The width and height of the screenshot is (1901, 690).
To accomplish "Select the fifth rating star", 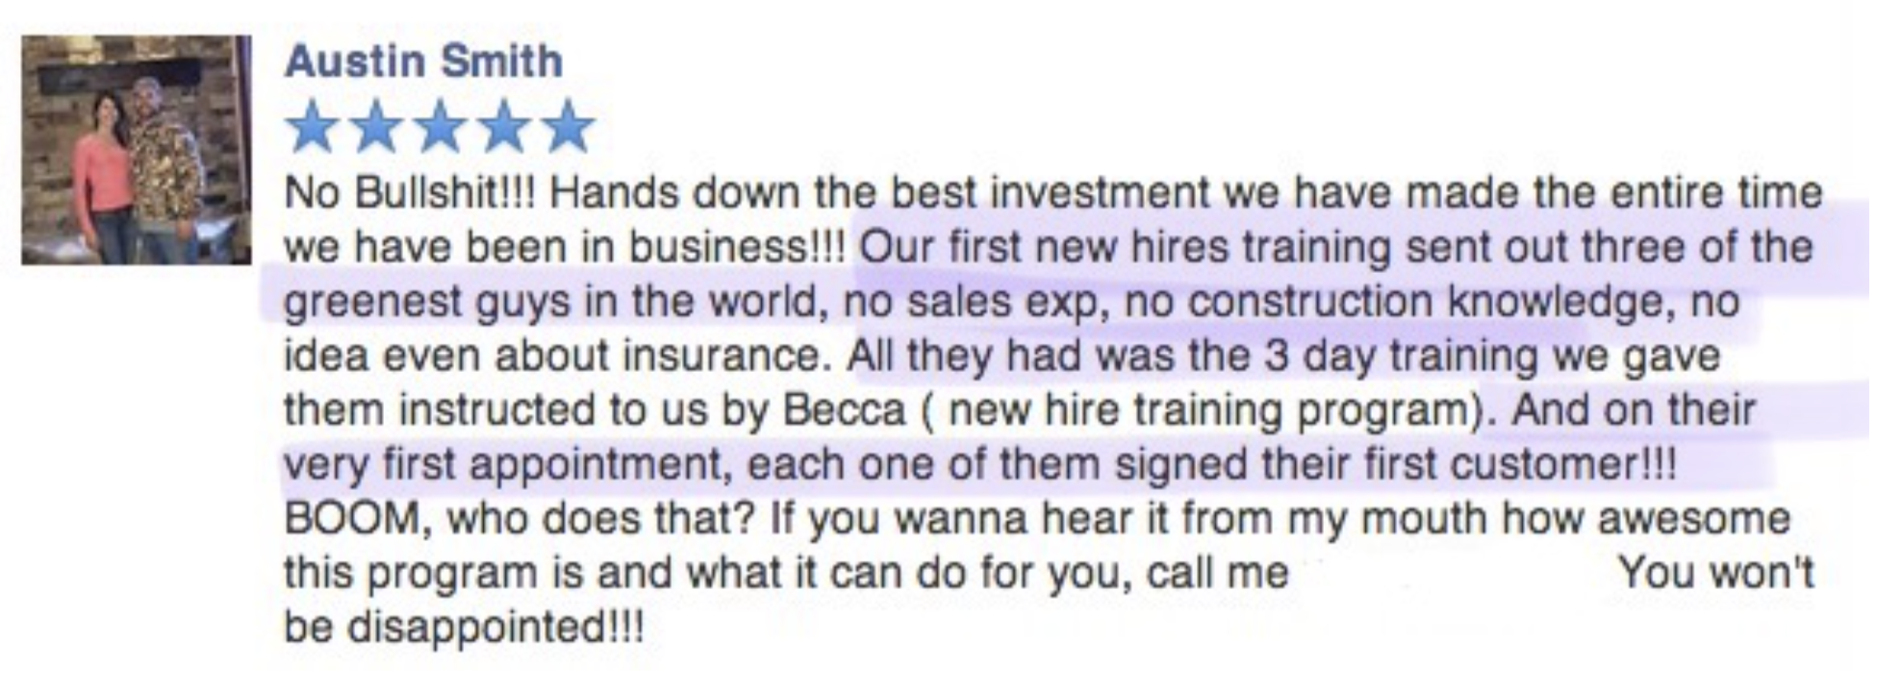I will coord(569,127).
